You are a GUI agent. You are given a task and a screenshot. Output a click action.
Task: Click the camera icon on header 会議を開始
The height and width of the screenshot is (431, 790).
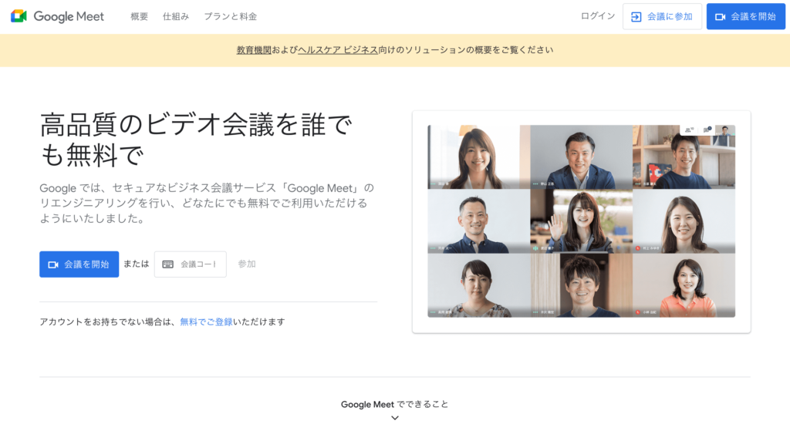721,17
